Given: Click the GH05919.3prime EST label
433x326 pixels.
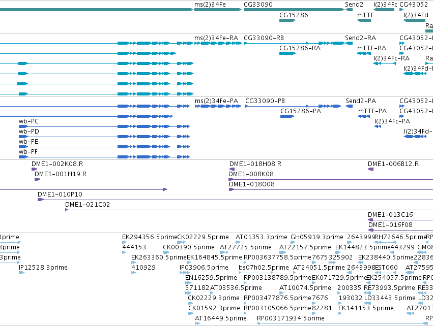Looking at the screenshot, I should pos(317,237).
